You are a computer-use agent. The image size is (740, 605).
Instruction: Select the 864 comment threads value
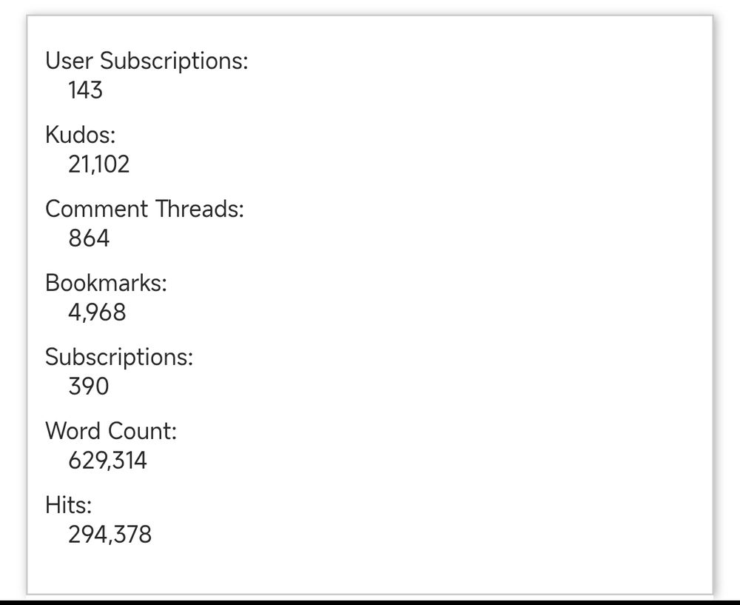89,238
